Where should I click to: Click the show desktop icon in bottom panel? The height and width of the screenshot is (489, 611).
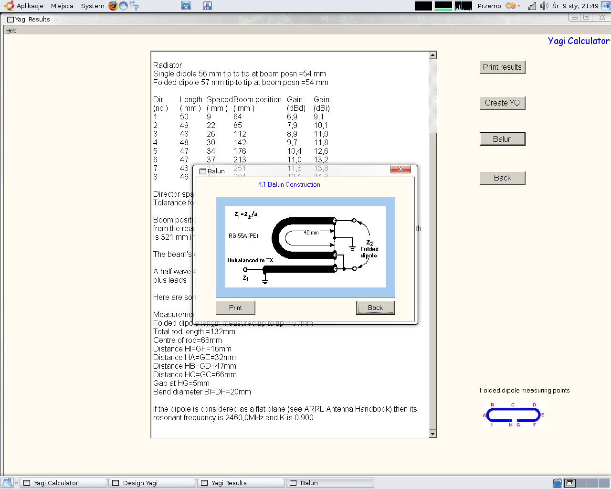coord(7,483)
